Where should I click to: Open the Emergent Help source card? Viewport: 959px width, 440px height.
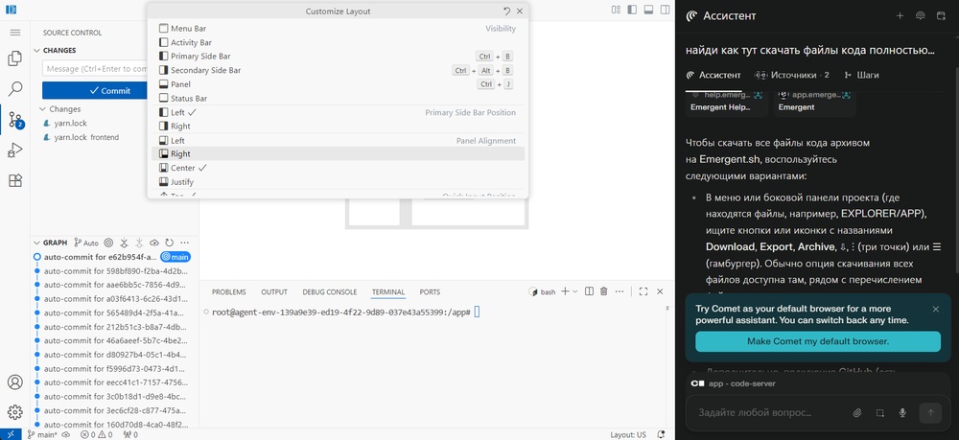(x=726, y=102)
